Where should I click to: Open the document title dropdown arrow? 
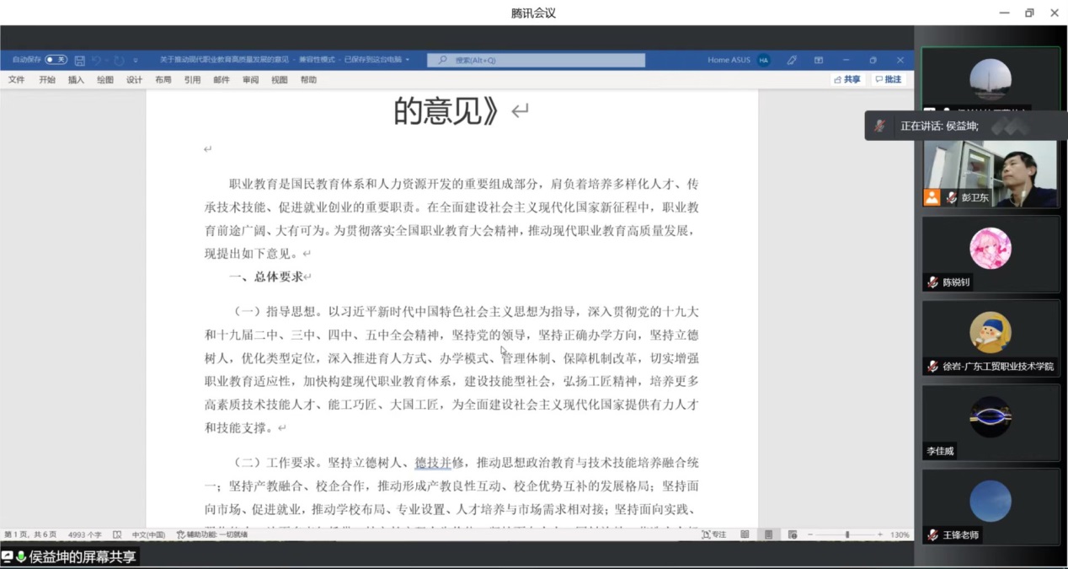408,60
